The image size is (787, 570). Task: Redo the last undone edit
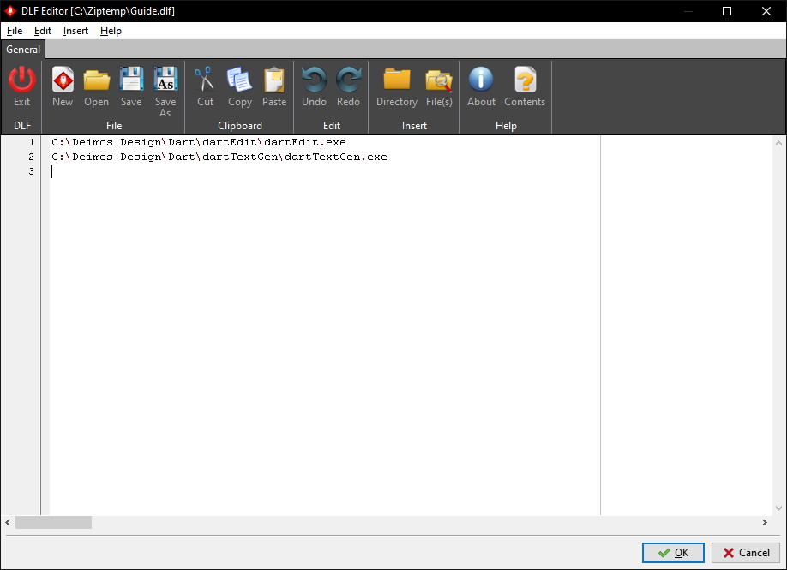coord(348,80)
